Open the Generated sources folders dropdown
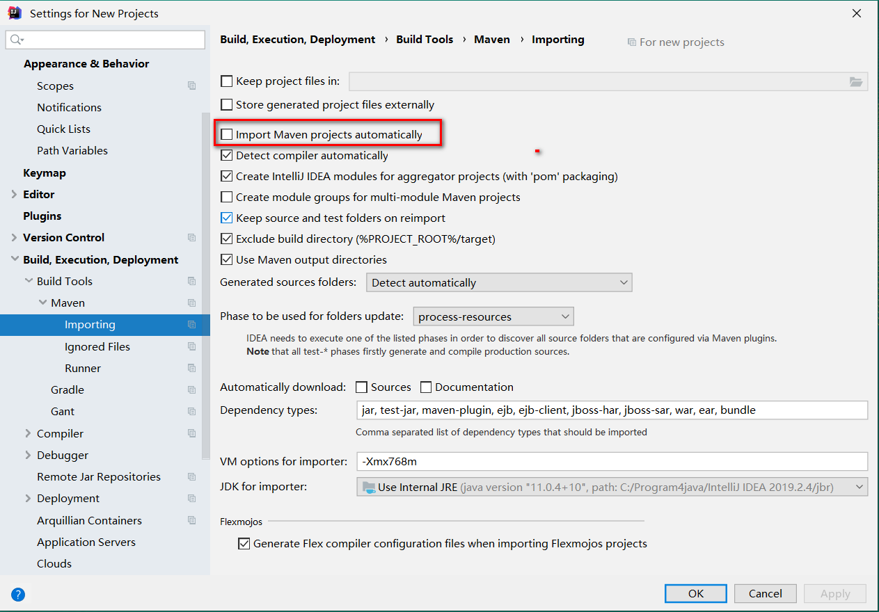The height and width of the screenshot is (612, 879). (x=497, y=282)
